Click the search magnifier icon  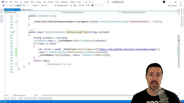pos(108,2)
